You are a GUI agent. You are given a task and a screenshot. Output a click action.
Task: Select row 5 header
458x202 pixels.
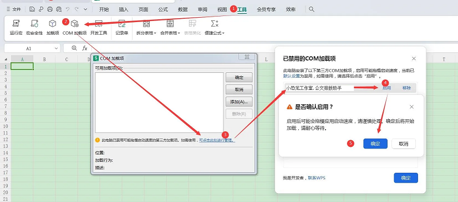[5, 93]
